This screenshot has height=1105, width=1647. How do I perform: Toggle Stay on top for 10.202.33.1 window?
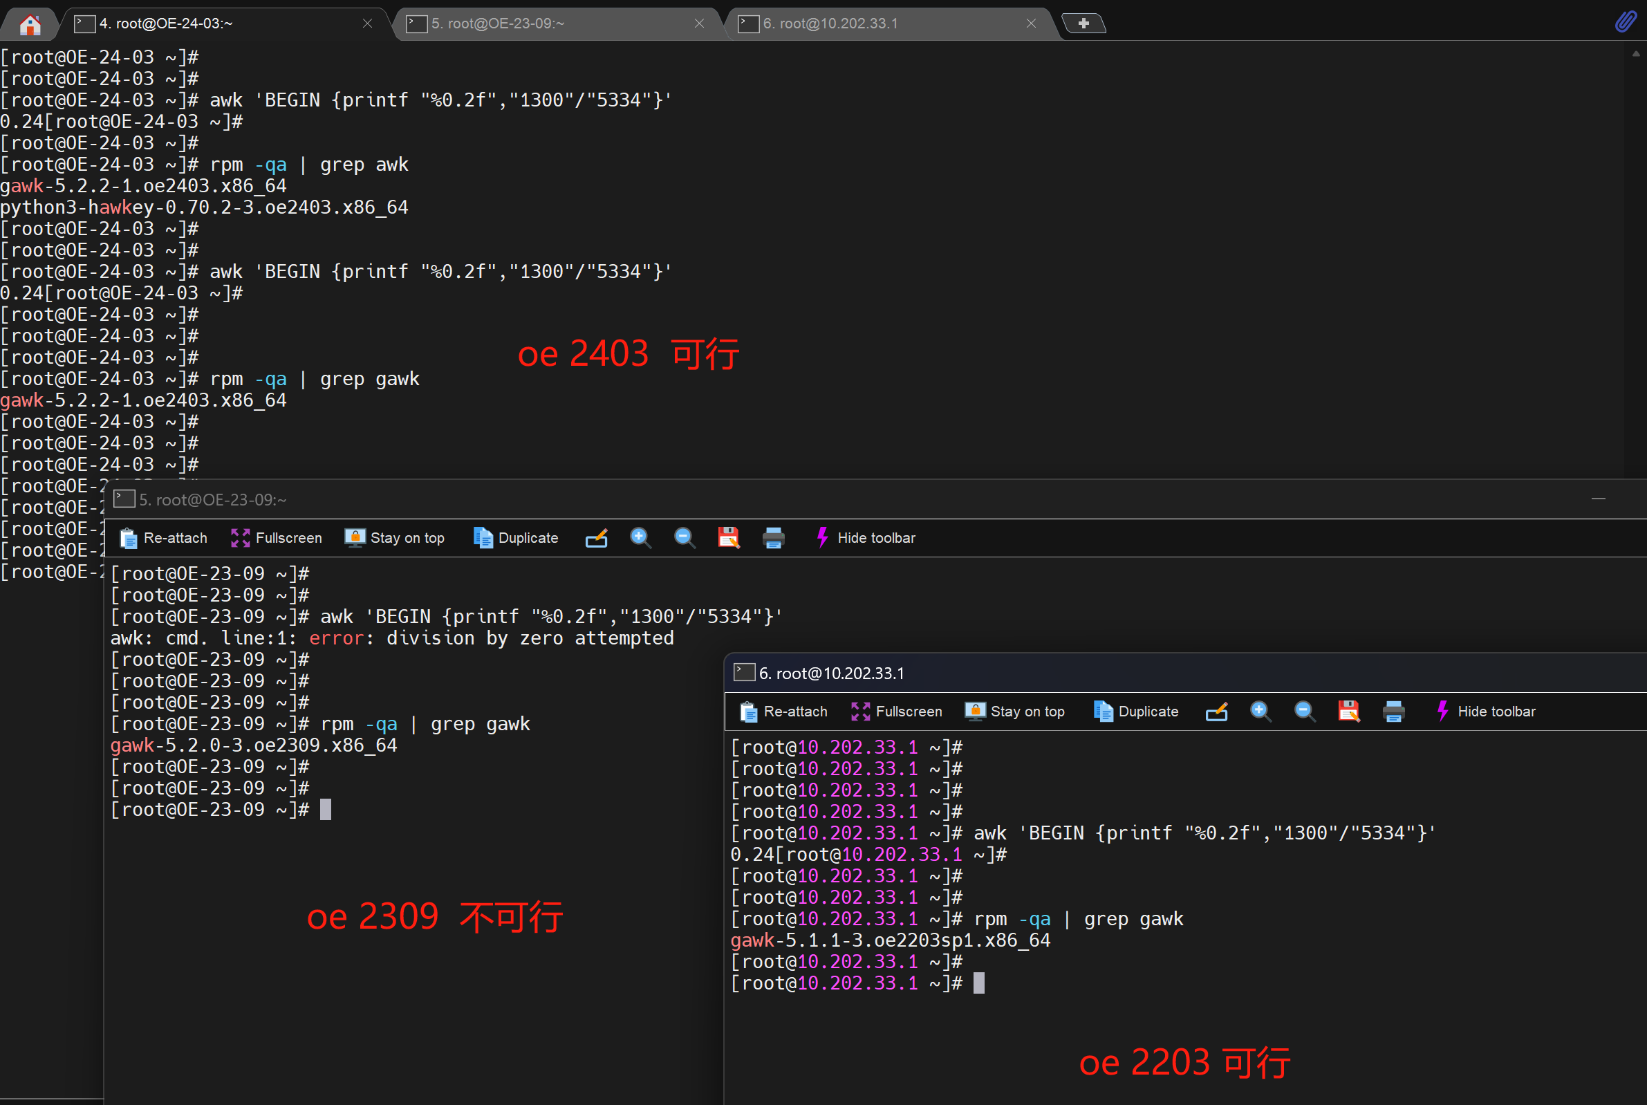1014,712
